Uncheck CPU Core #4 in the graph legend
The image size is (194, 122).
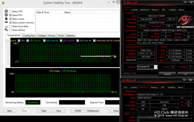[x=78, y=41]
